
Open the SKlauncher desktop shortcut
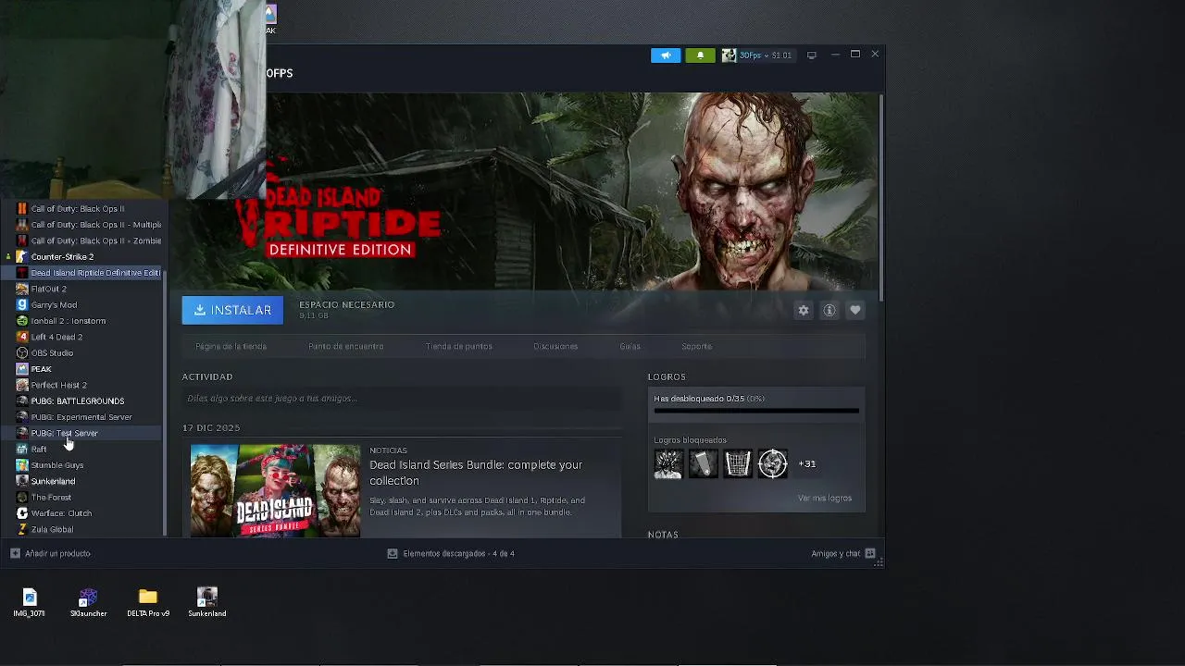[88, 603]
